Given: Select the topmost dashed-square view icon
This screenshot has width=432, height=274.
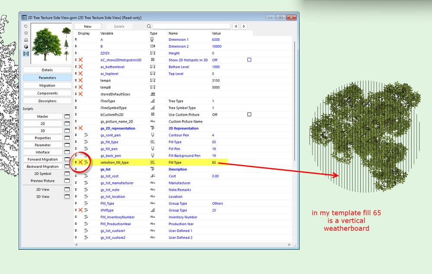Looking at the screenshot, I should pos(26,26).
